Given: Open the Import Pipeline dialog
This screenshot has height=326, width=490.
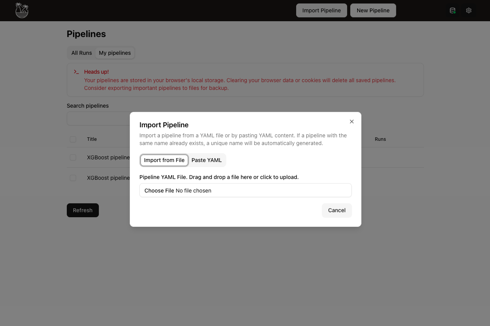Looking at the screenshot, I should pyautogui.click(x=321, y=10).
